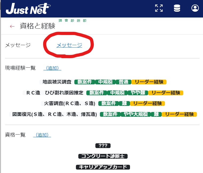Viewport: 203px width, 173px height.
Task: Click 難 badge in 図面復元 row
Action: pyautogui.click(x=156, y=114)
